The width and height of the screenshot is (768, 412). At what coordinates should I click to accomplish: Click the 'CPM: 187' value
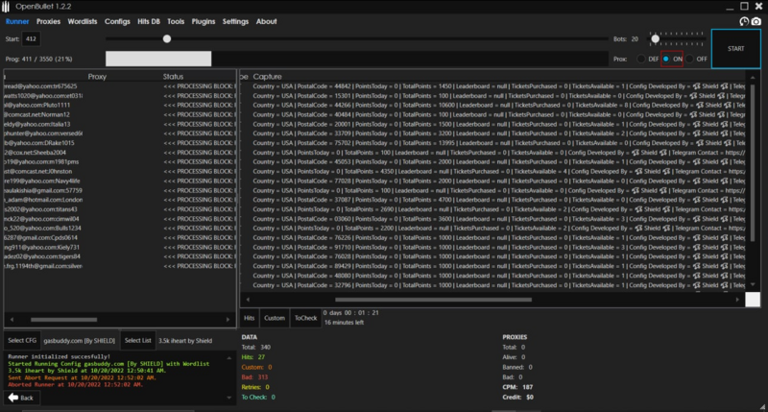517,387
